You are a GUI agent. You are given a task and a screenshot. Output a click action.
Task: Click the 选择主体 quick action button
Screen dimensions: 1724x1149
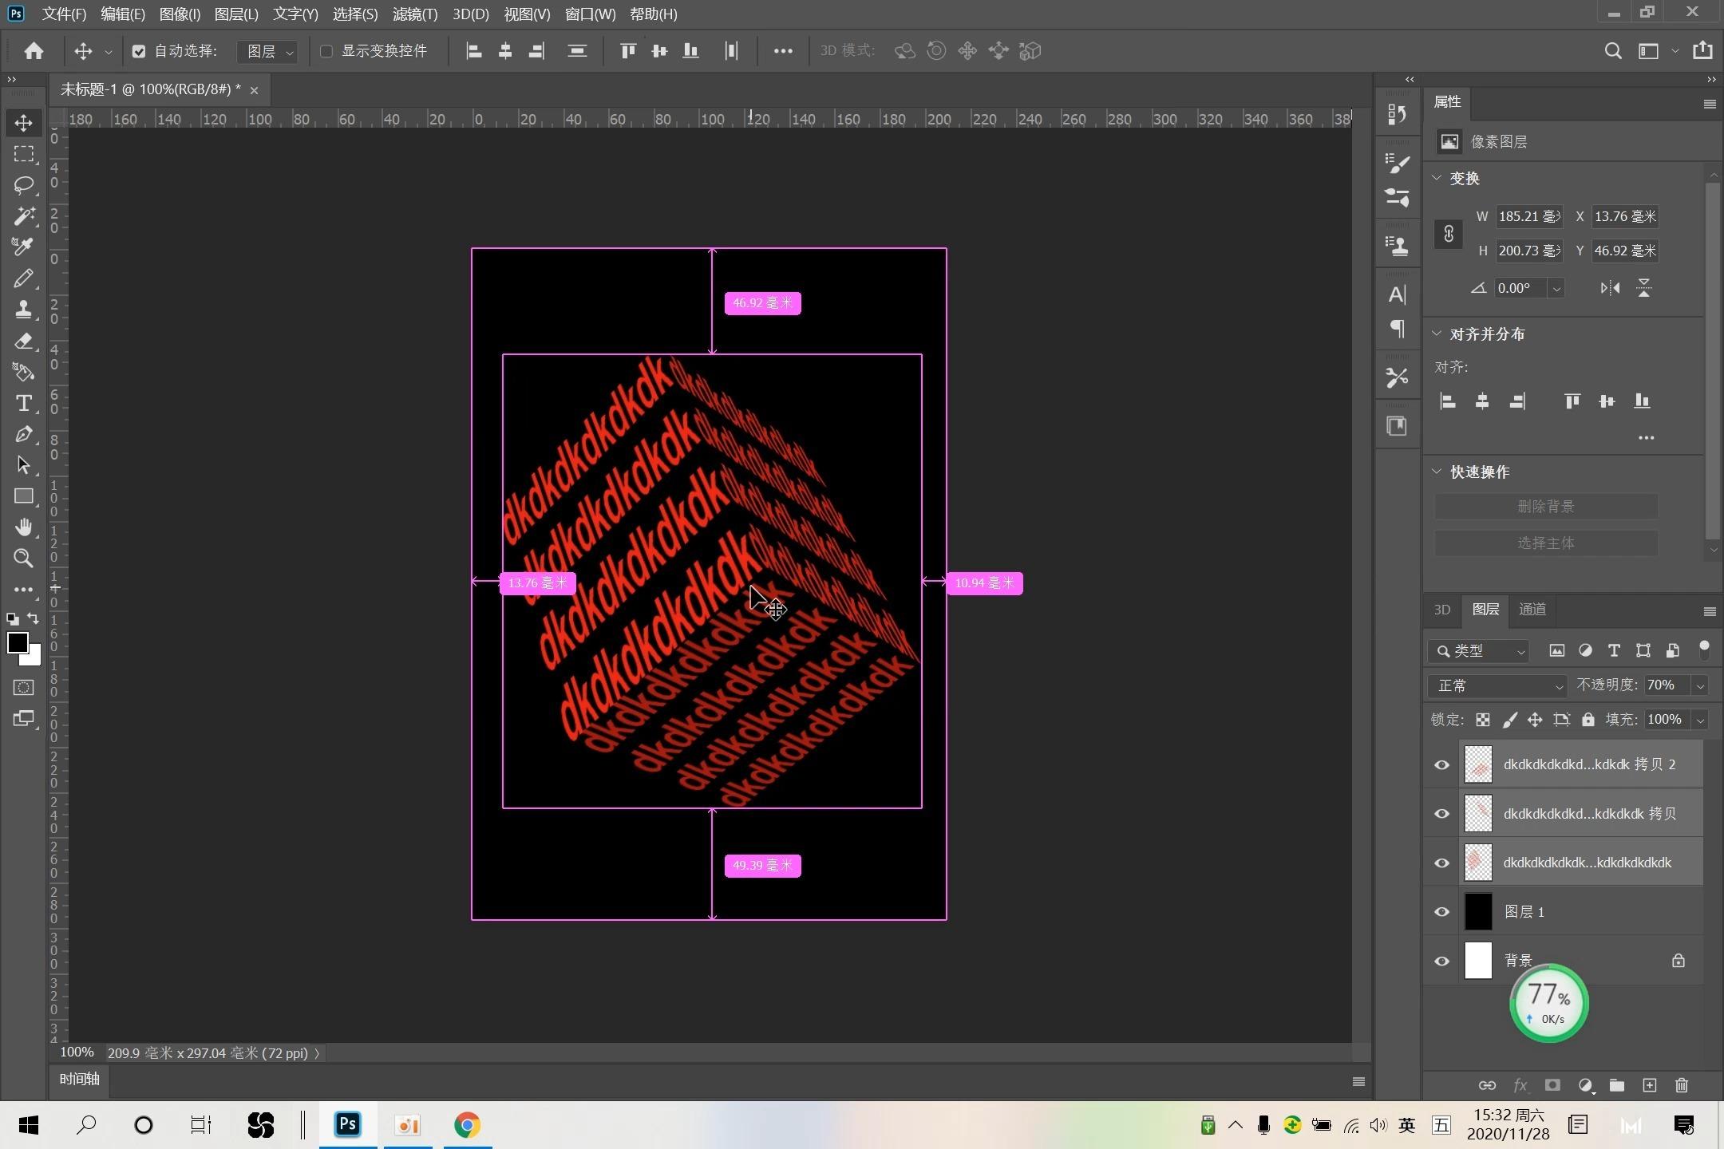pyautogui.click(x=1546, y=543)
